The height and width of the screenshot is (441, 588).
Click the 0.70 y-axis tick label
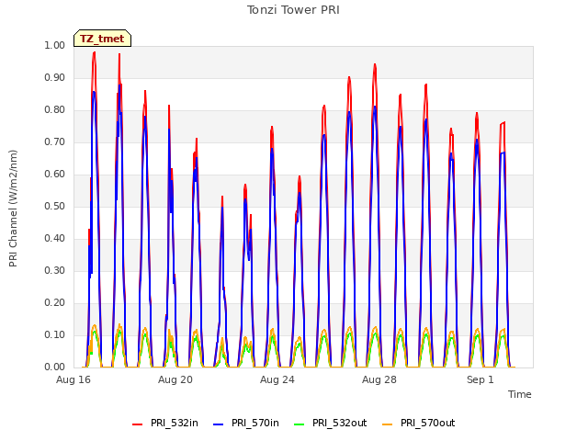pyautogui.click(x=55, y=142)
